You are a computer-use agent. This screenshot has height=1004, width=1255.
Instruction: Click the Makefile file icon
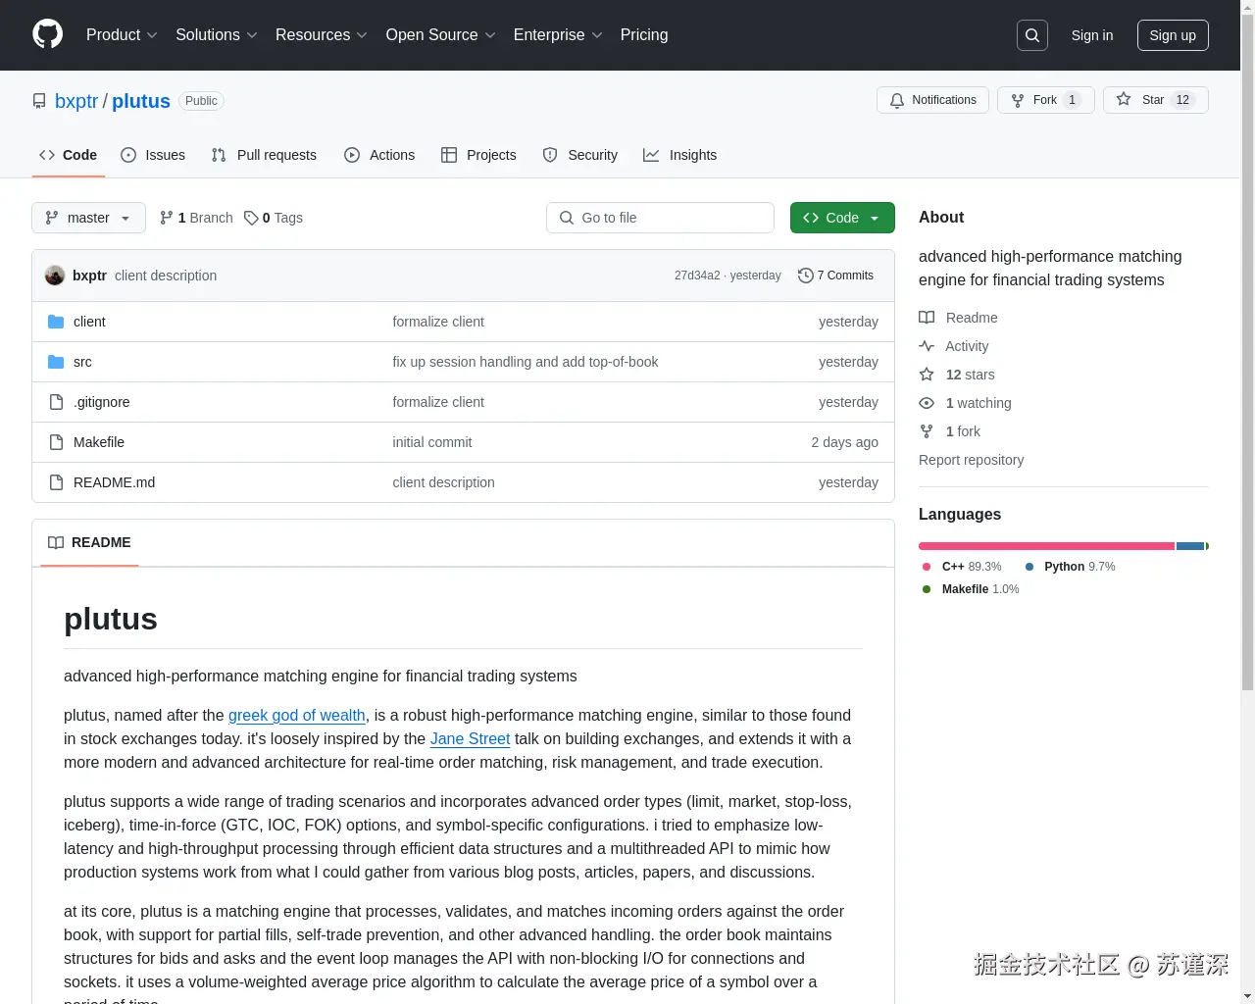[x=56, y=442]
